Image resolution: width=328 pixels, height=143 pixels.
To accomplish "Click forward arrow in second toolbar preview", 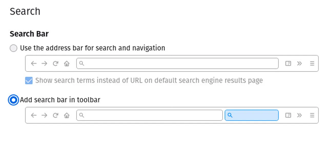I will pyautogui.click(x=45, y=115).
